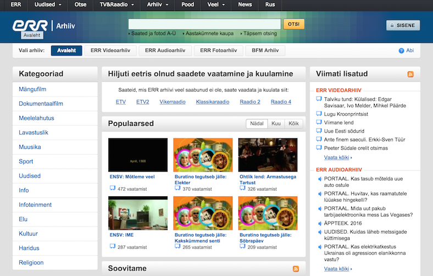Open Buratino tegutseb jälle: Sõbrapäev title link
Viewport: 433px width, 276px height.
pyautogui.click(x=265, y=238)
